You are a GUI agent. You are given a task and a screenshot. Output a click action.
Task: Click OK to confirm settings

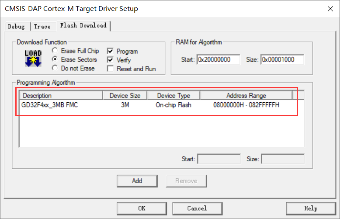click(142, 208)
